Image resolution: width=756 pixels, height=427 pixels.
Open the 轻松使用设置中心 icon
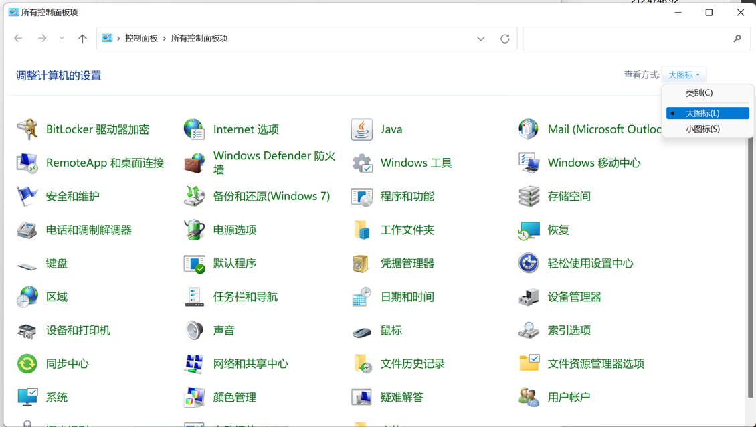529,264
